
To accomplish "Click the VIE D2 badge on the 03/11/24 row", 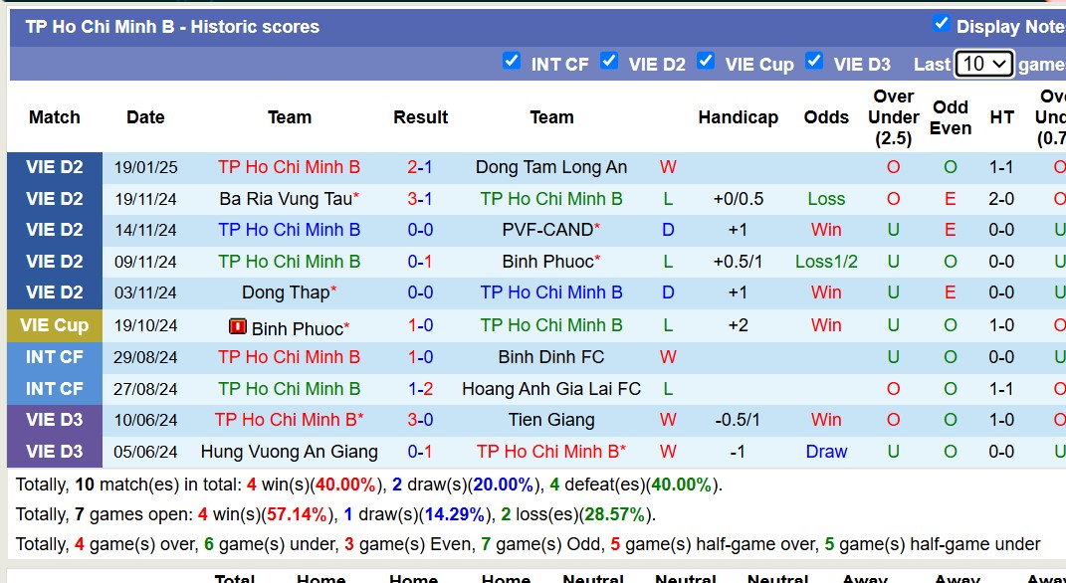I will point(54,292).
